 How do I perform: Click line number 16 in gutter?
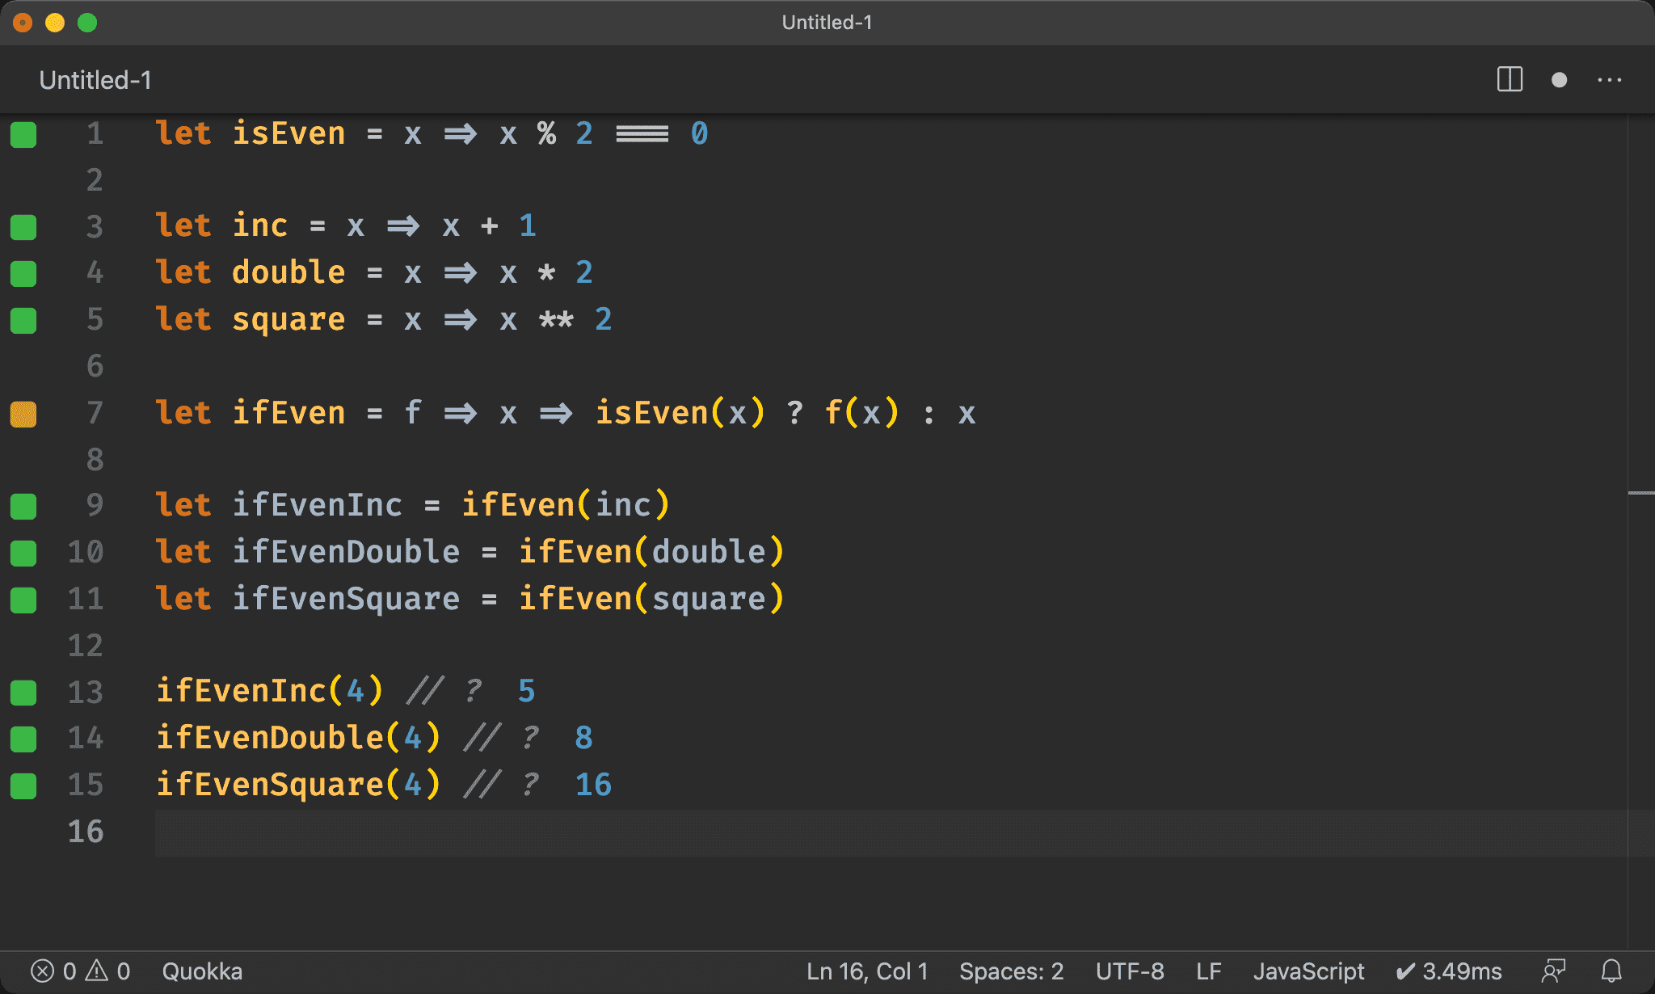coord(86,832)
